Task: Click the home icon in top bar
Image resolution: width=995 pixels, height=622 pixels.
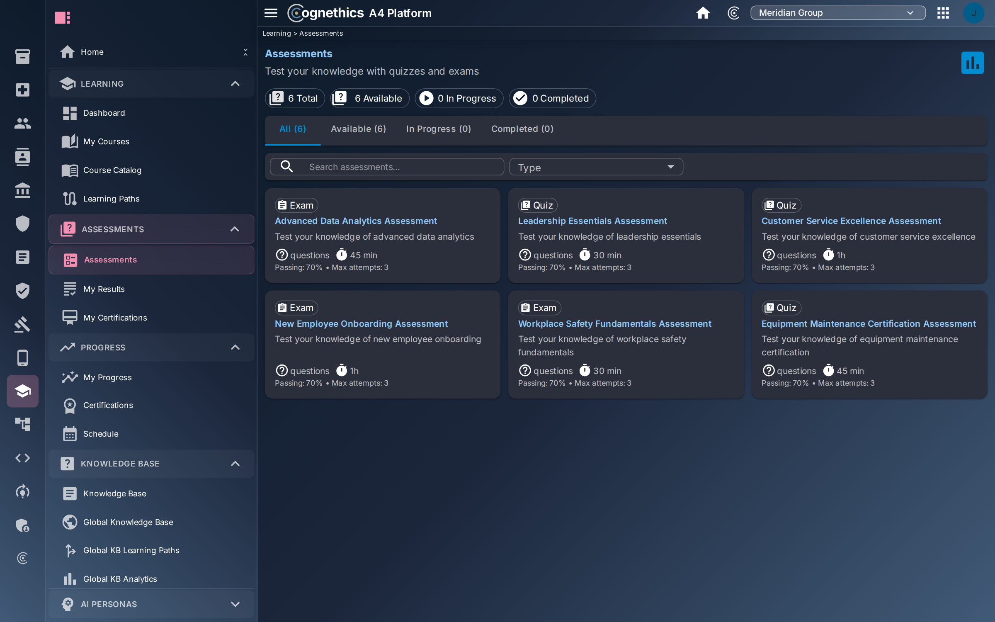Action: pos(703,13)
